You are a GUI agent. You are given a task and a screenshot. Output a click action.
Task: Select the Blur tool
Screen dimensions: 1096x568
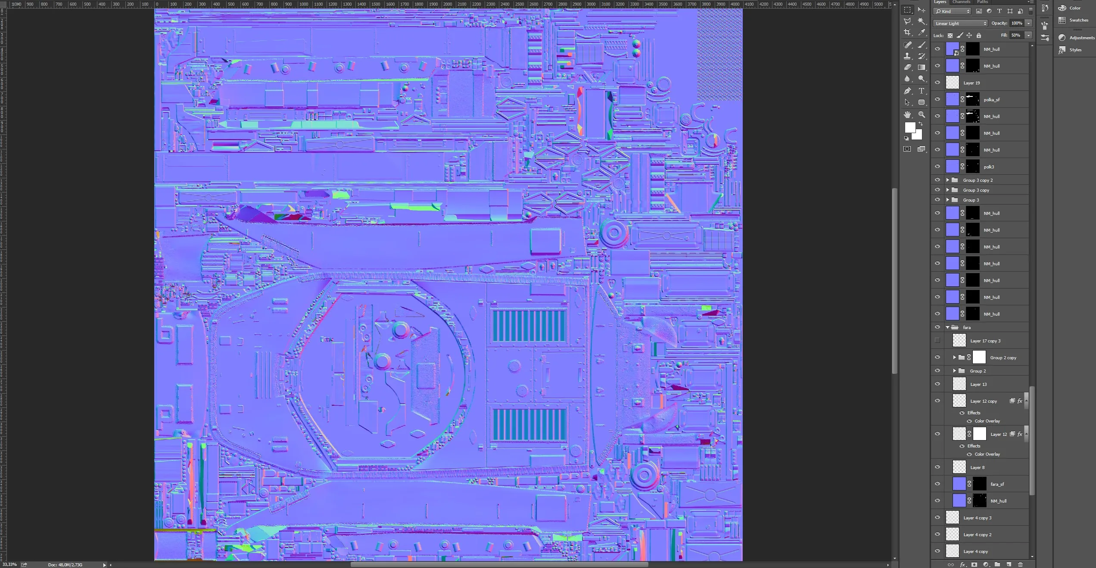[x=907, y=78]
